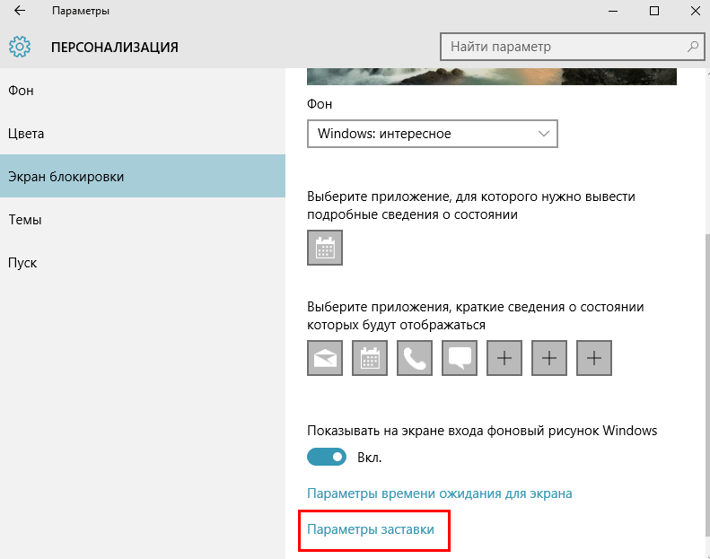Screen dimensions: 710x559
Task: Select Фон in the sidebar
Action: [143, 91]
